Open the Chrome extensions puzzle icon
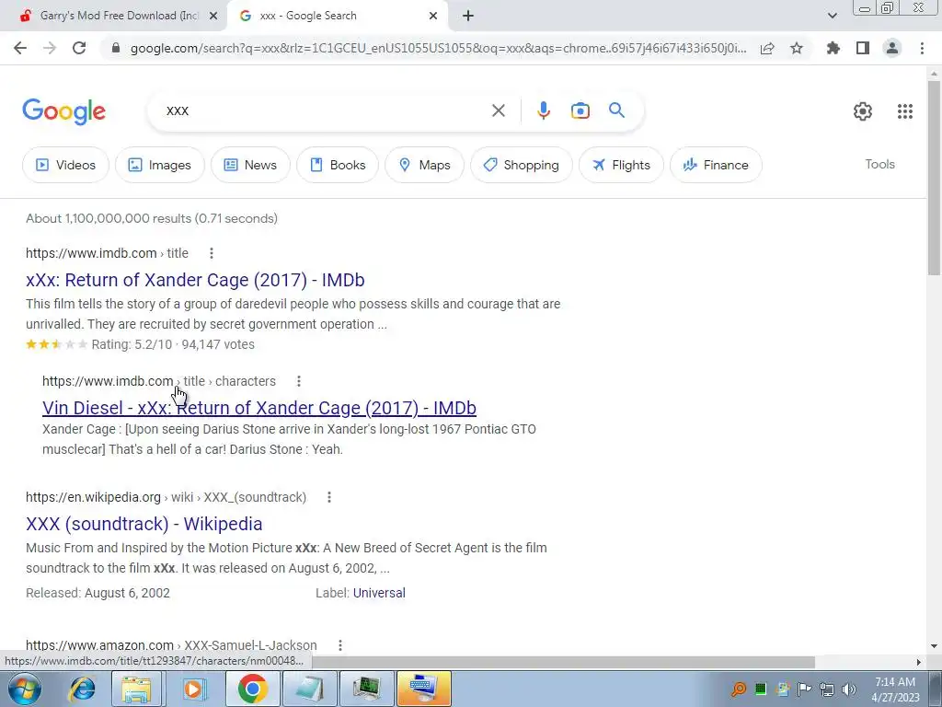The height and width of the screenshot is (707, 942). click(833, 48)
